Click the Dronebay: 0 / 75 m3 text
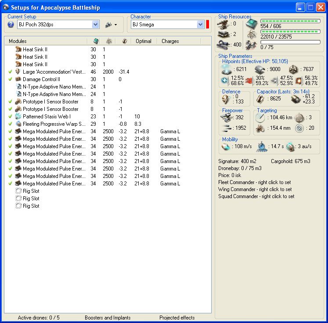 [x=240, y=168]
